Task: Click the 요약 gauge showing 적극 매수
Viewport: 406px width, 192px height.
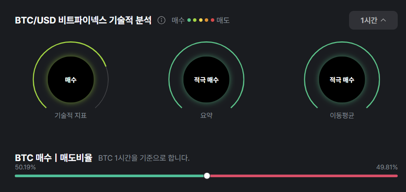Action: (206, 79)
